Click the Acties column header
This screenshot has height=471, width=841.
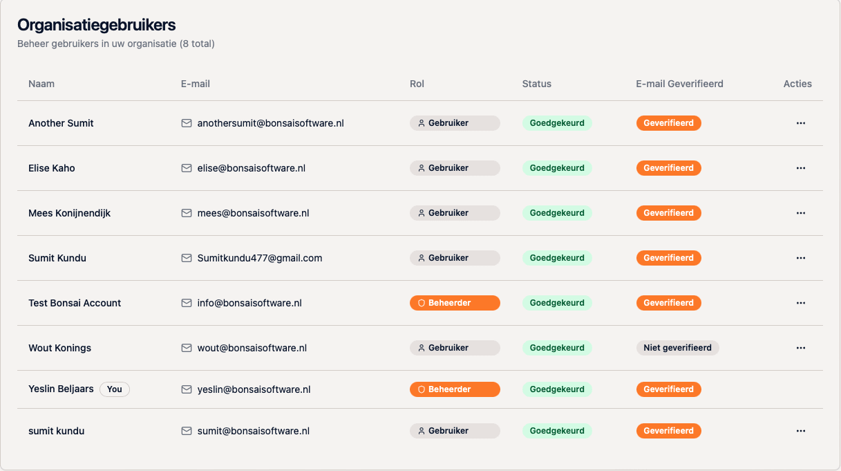click(797, 84)
